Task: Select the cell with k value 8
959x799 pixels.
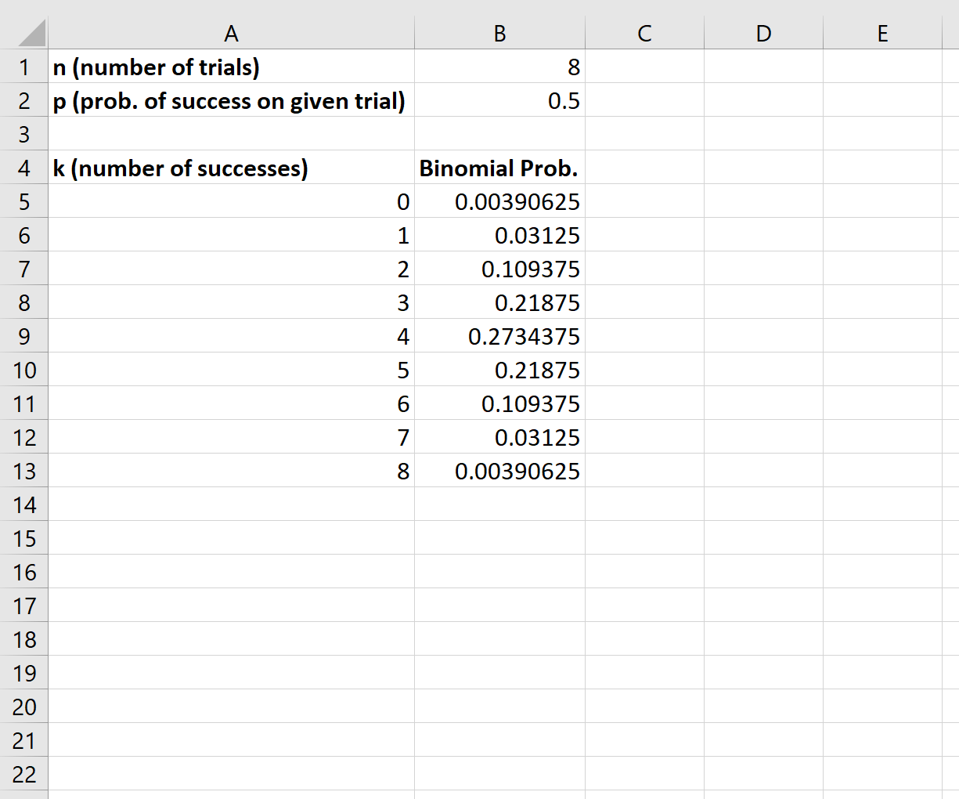Action: 232,471
